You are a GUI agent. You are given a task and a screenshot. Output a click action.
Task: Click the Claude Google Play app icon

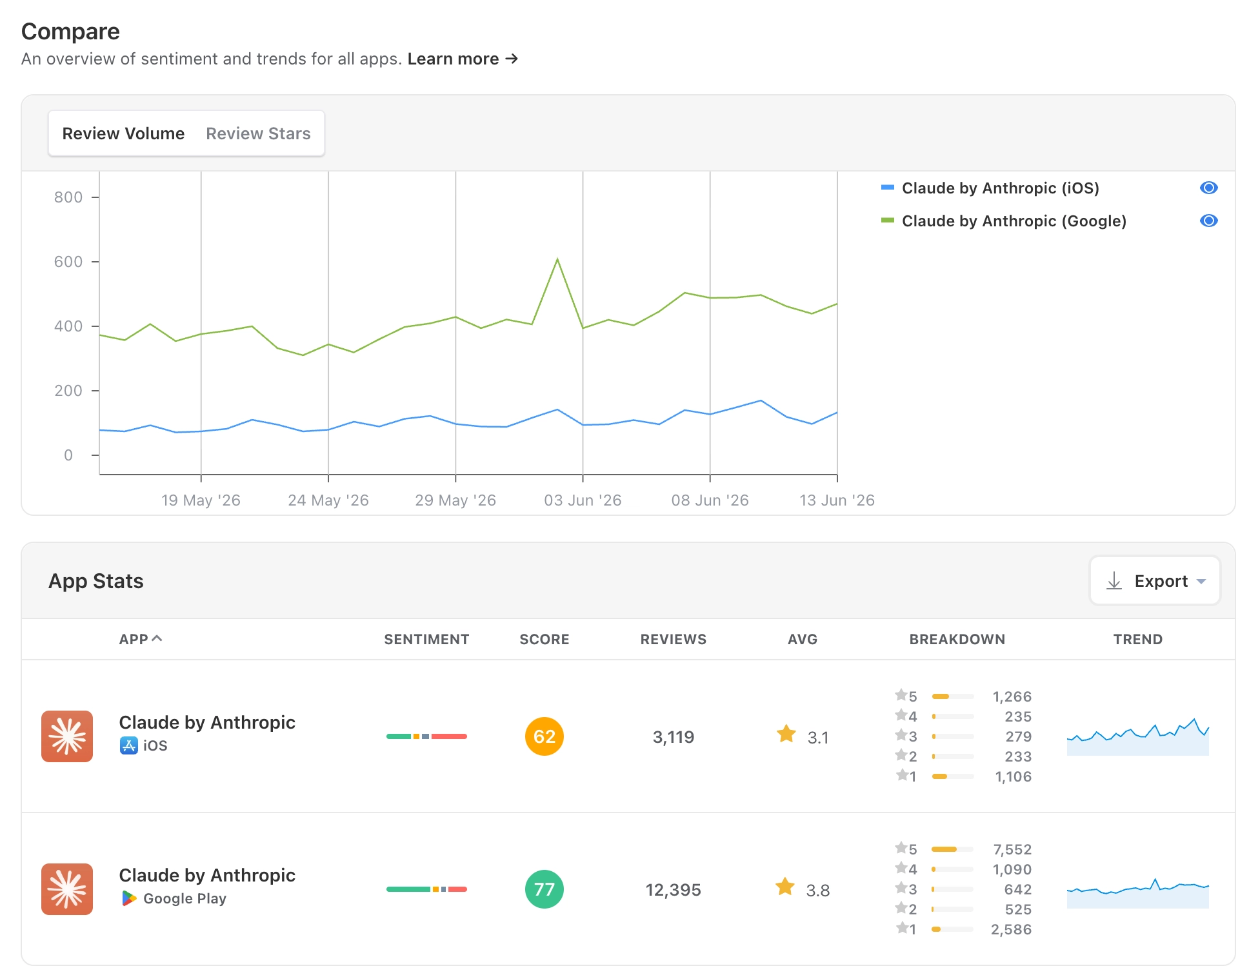click(x=67, y=889)
